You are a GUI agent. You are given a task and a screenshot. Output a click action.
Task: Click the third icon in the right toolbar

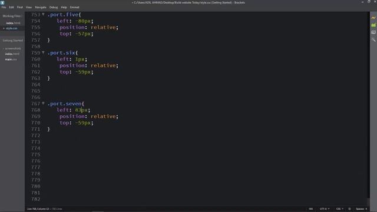click(x=373, y=32)
